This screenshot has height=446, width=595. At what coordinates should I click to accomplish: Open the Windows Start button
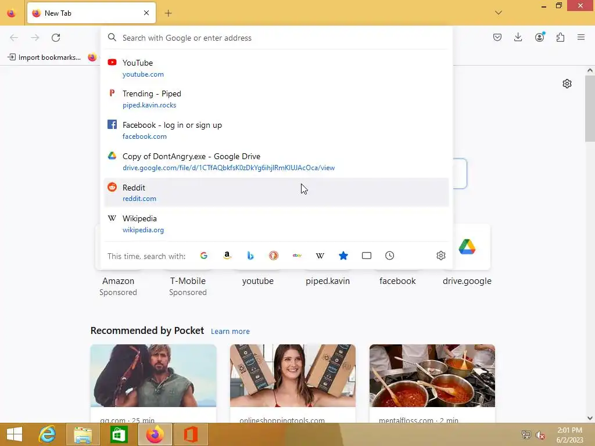point(15,434)
